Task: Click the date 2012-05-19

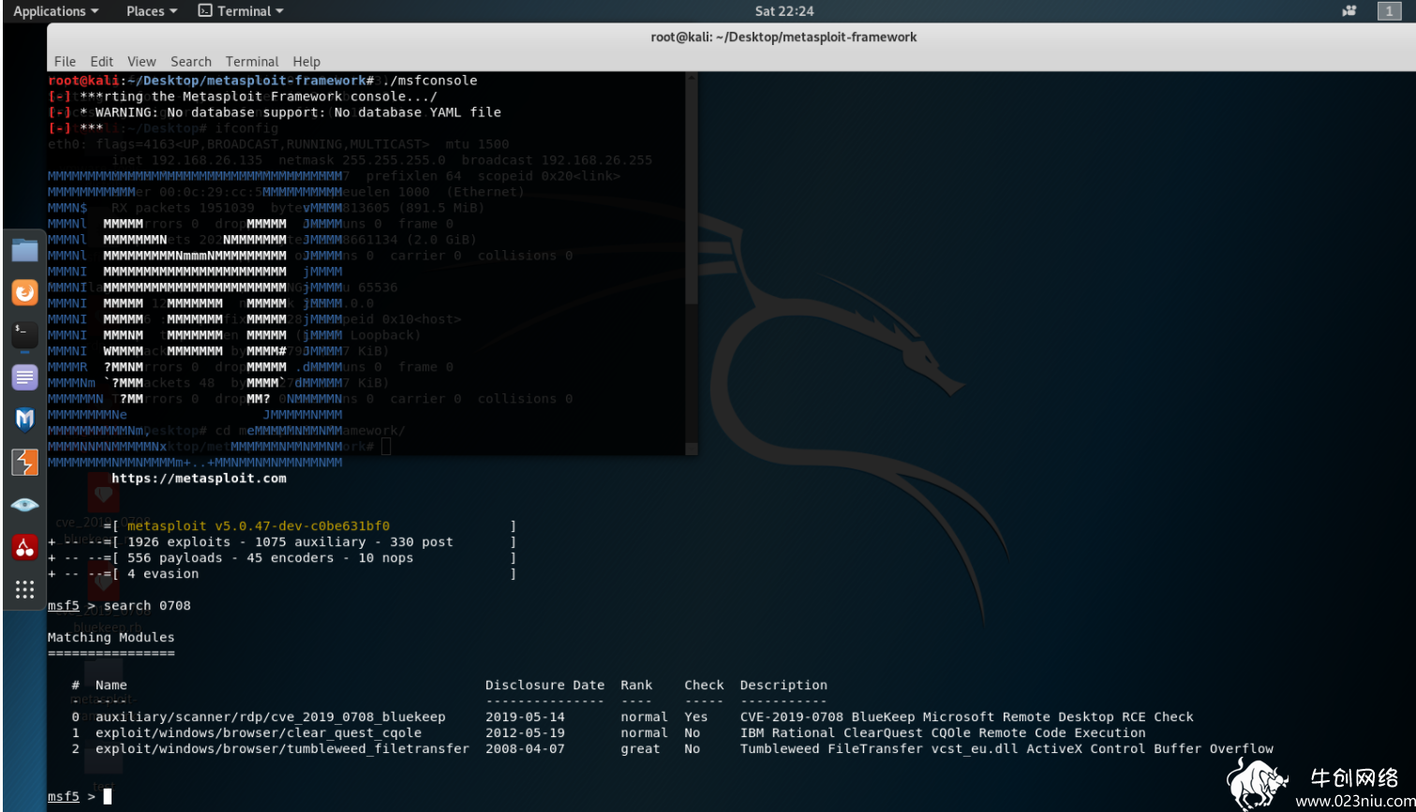Action: (x=525, y=732)
